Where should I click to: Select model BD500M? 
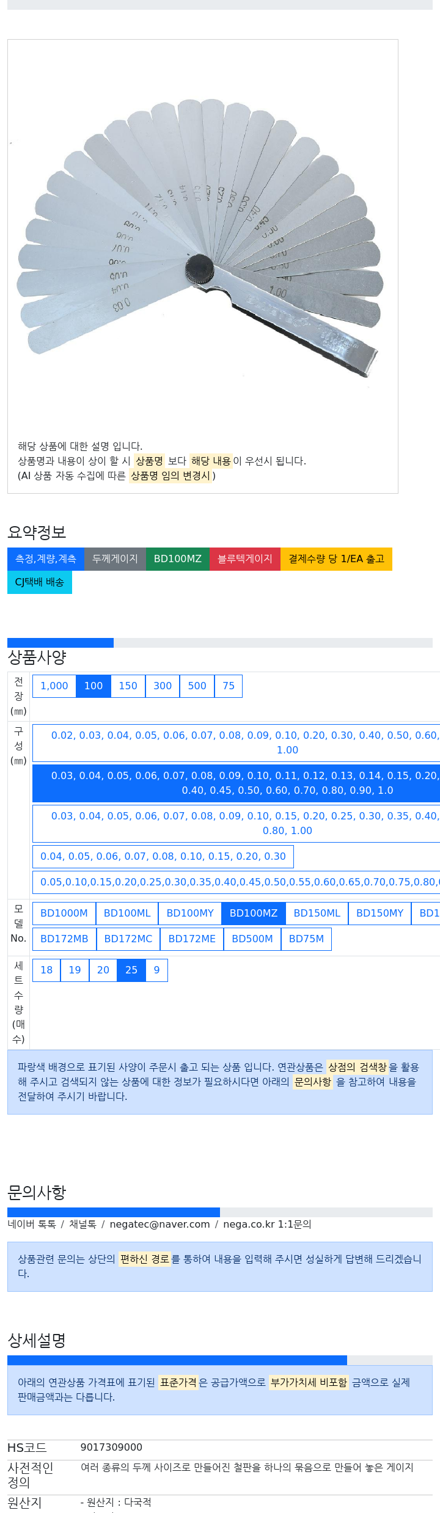[x=252, y=939]
